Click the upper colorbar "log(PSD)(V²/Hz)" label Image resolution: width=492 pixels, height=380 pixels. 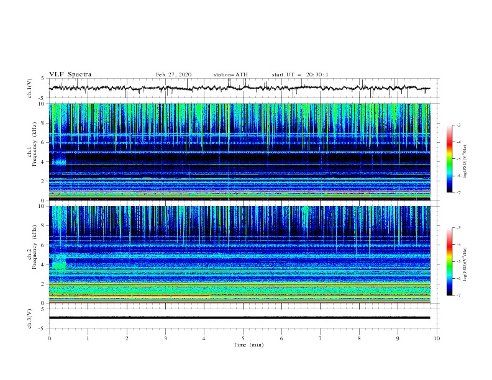[x=465, y=162]
